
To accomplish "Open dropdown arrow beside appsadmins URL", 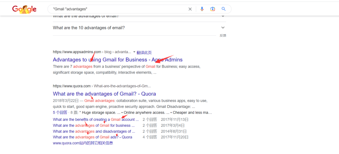I will (134, 52).
